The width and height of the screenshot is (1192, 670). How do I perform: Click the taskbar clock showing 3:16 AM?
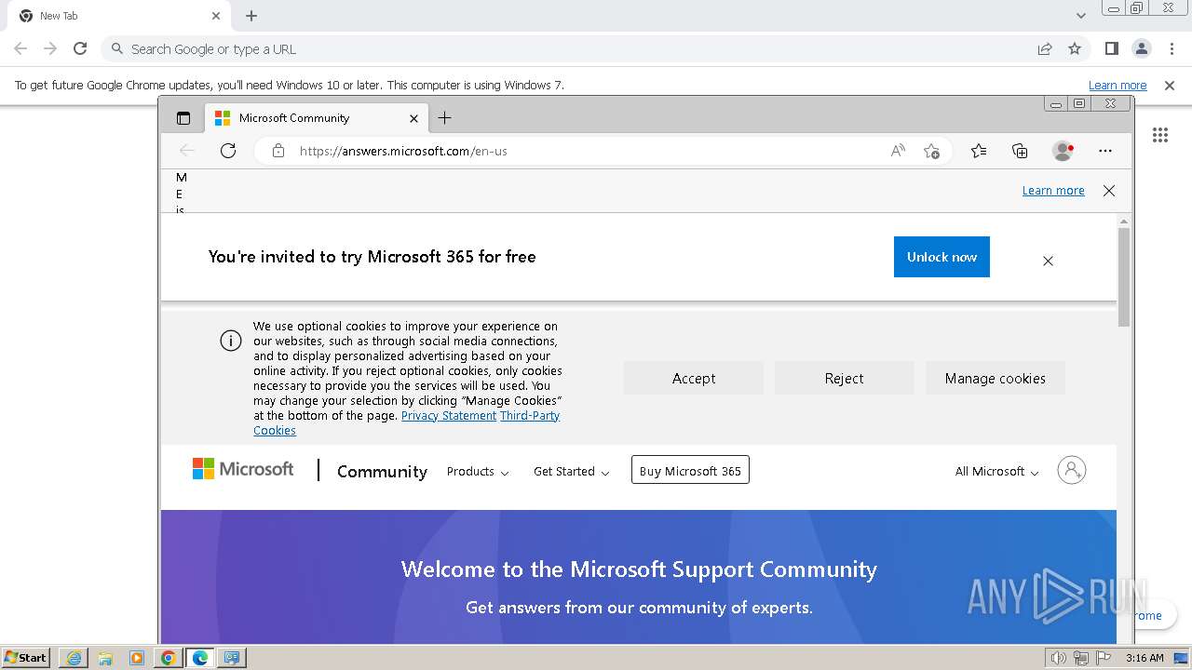1144,658
